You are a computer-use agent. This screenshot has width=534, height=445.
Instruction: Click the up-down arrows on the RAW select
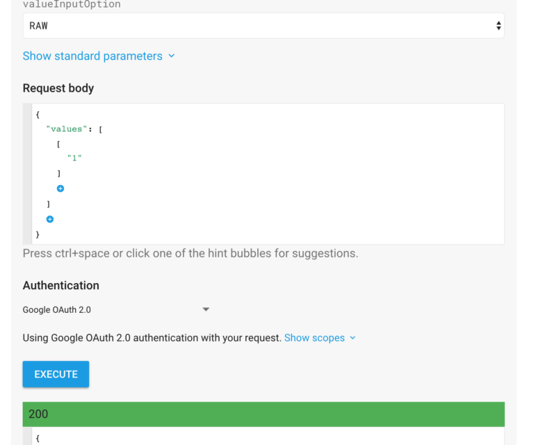click(499, 26)
